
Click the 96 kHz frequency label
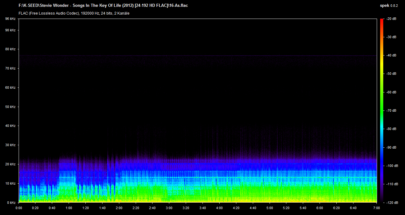click(10, 19)
